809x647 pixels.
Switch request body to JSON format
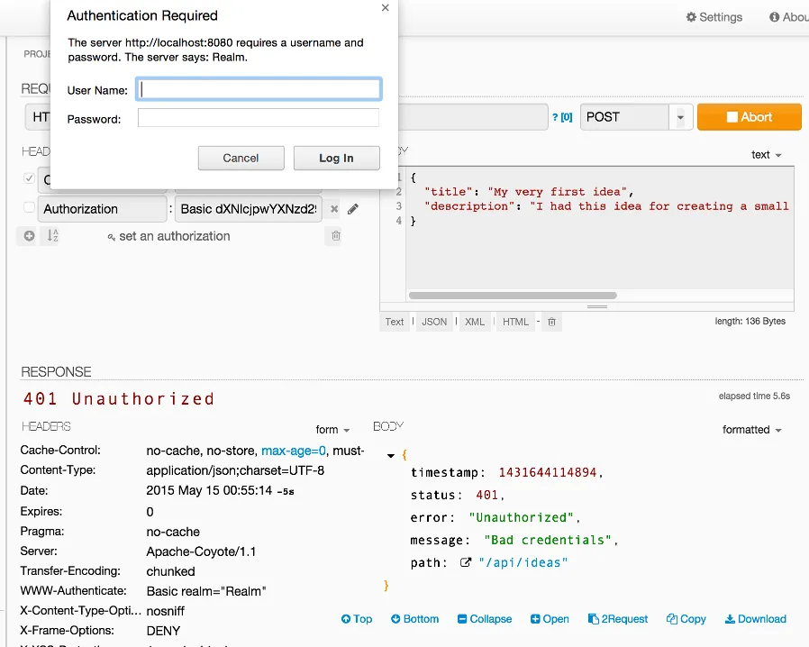point(434,322)
